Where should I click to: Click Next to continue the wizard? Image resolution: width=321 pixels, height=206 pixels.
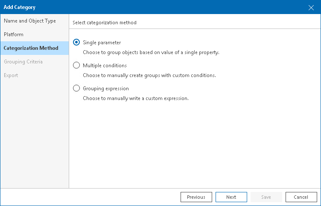point(231,197)
